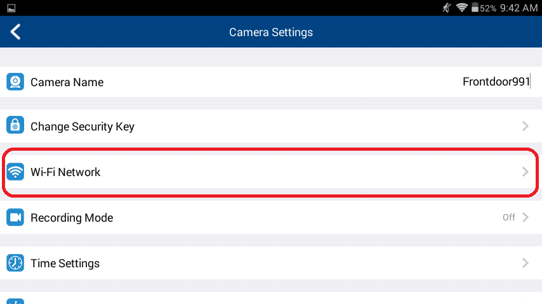Tap the back arrow in header
The width and height of the screenshot is (542, 304).
coord(16,32)
